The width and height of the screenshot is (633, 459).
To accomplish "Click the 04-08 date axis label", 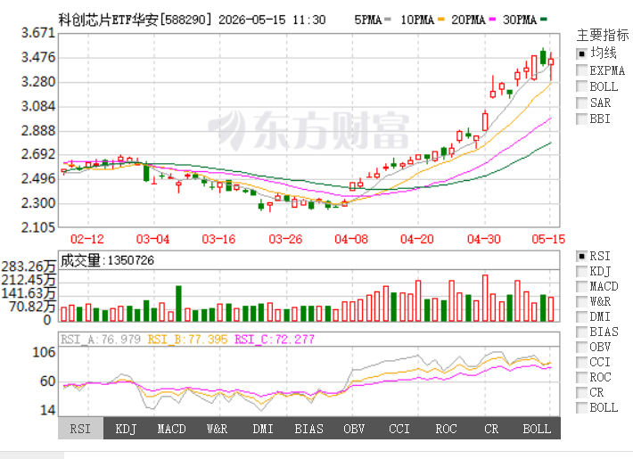I will tap(351, 239).
